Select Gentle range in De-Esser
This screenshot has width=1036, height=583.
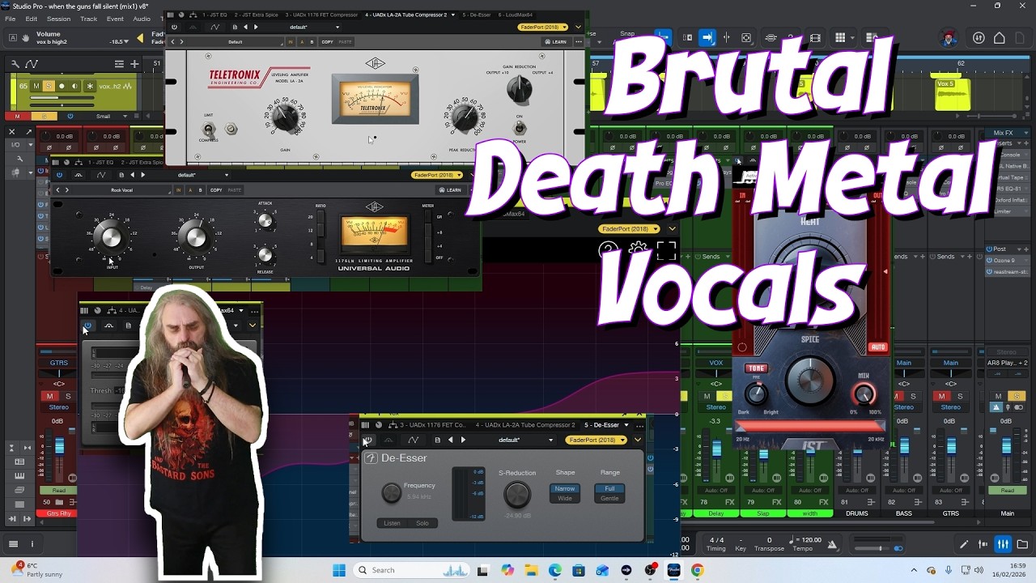pos(609,498)
